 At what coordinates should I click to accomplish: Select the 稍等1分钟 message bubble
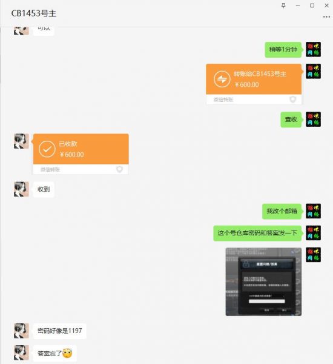click(283, 50)
